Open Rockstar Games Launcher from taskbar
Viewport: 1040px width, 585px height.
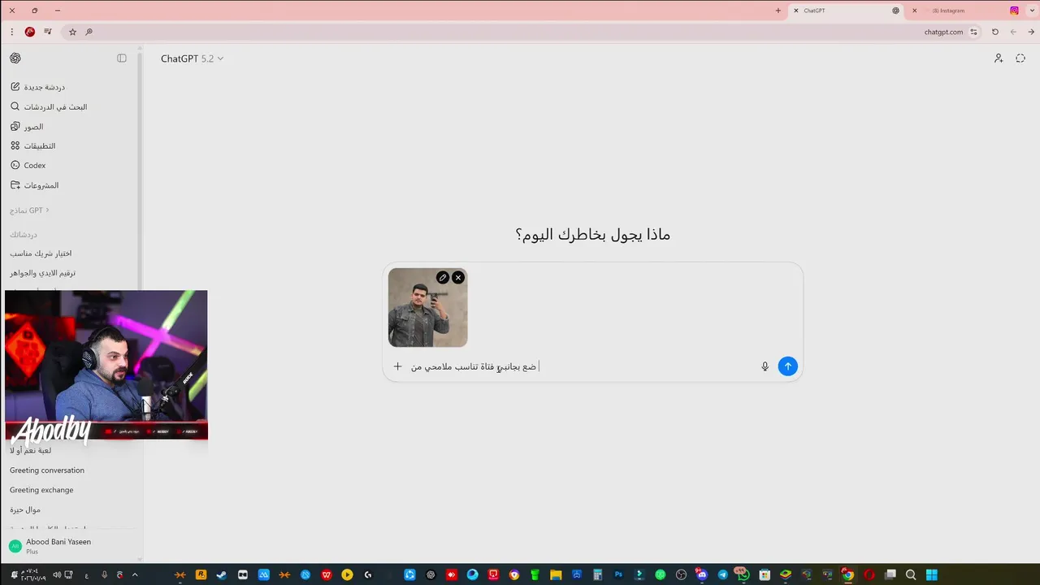point(201,574)
